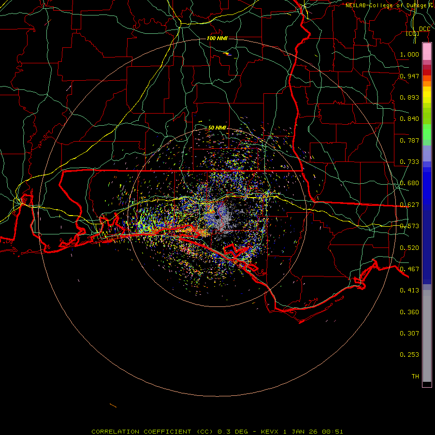
Task: Click the 0.520 scale value
Action: click(x=409, y=248)
